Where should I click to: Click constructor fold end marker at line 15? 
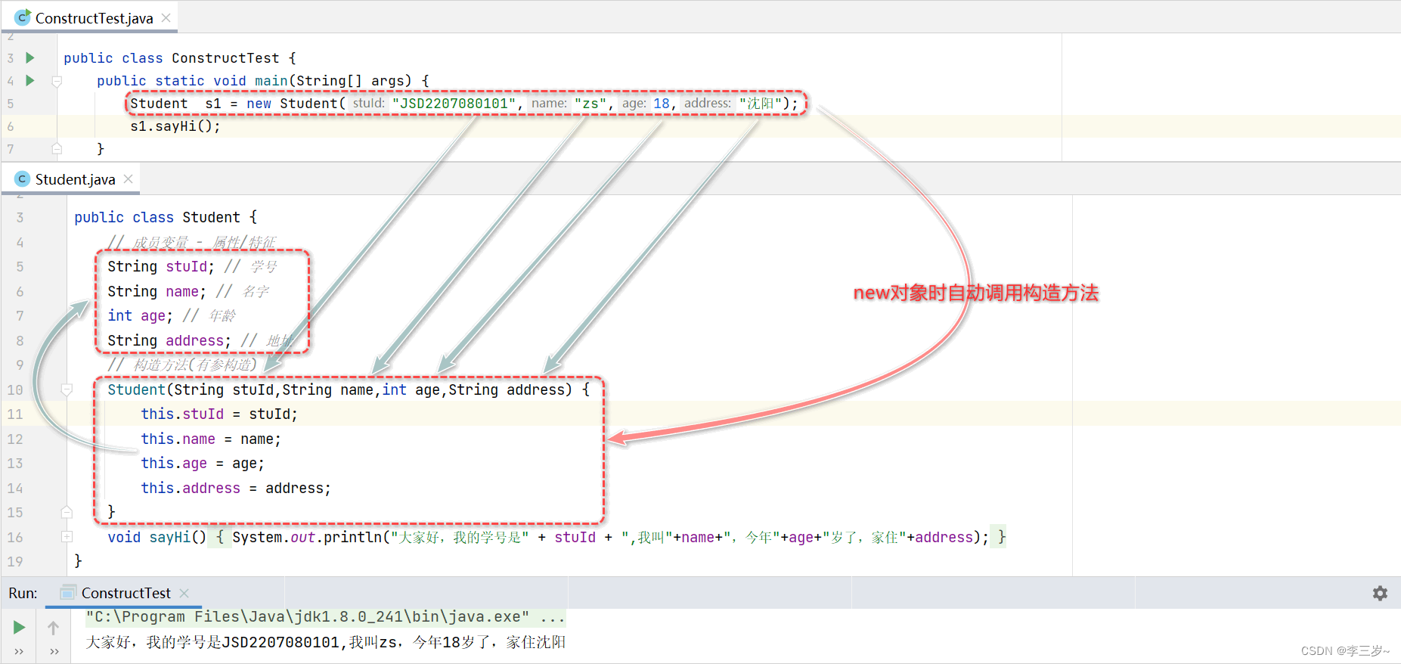pos(67,512)
